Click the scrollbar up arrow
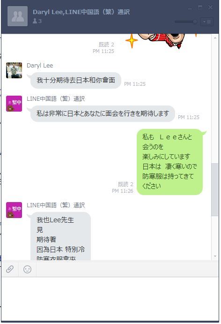The height and width of the screenshot is (324, 221). [x=215, y=38]
